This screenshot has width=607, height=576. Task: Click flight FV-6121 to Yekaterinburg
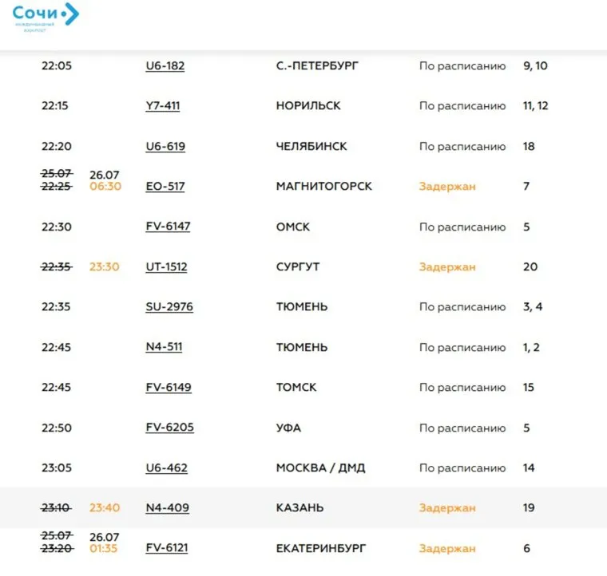tap(166, 548)
